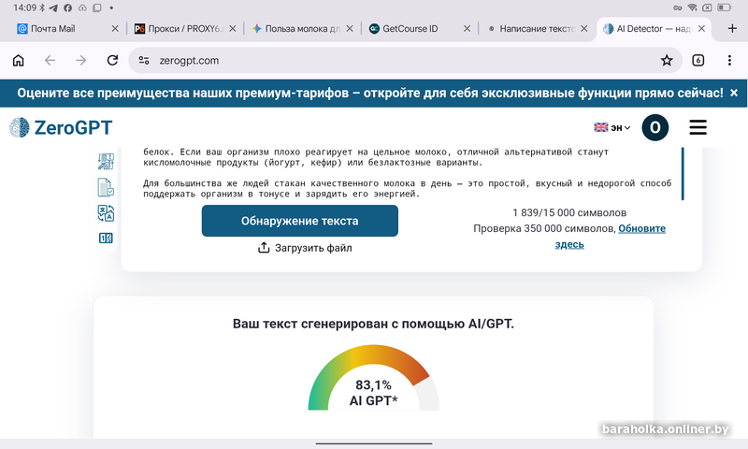
Task: Focus the zerogpt.com address bar
Action: (406, 61)
